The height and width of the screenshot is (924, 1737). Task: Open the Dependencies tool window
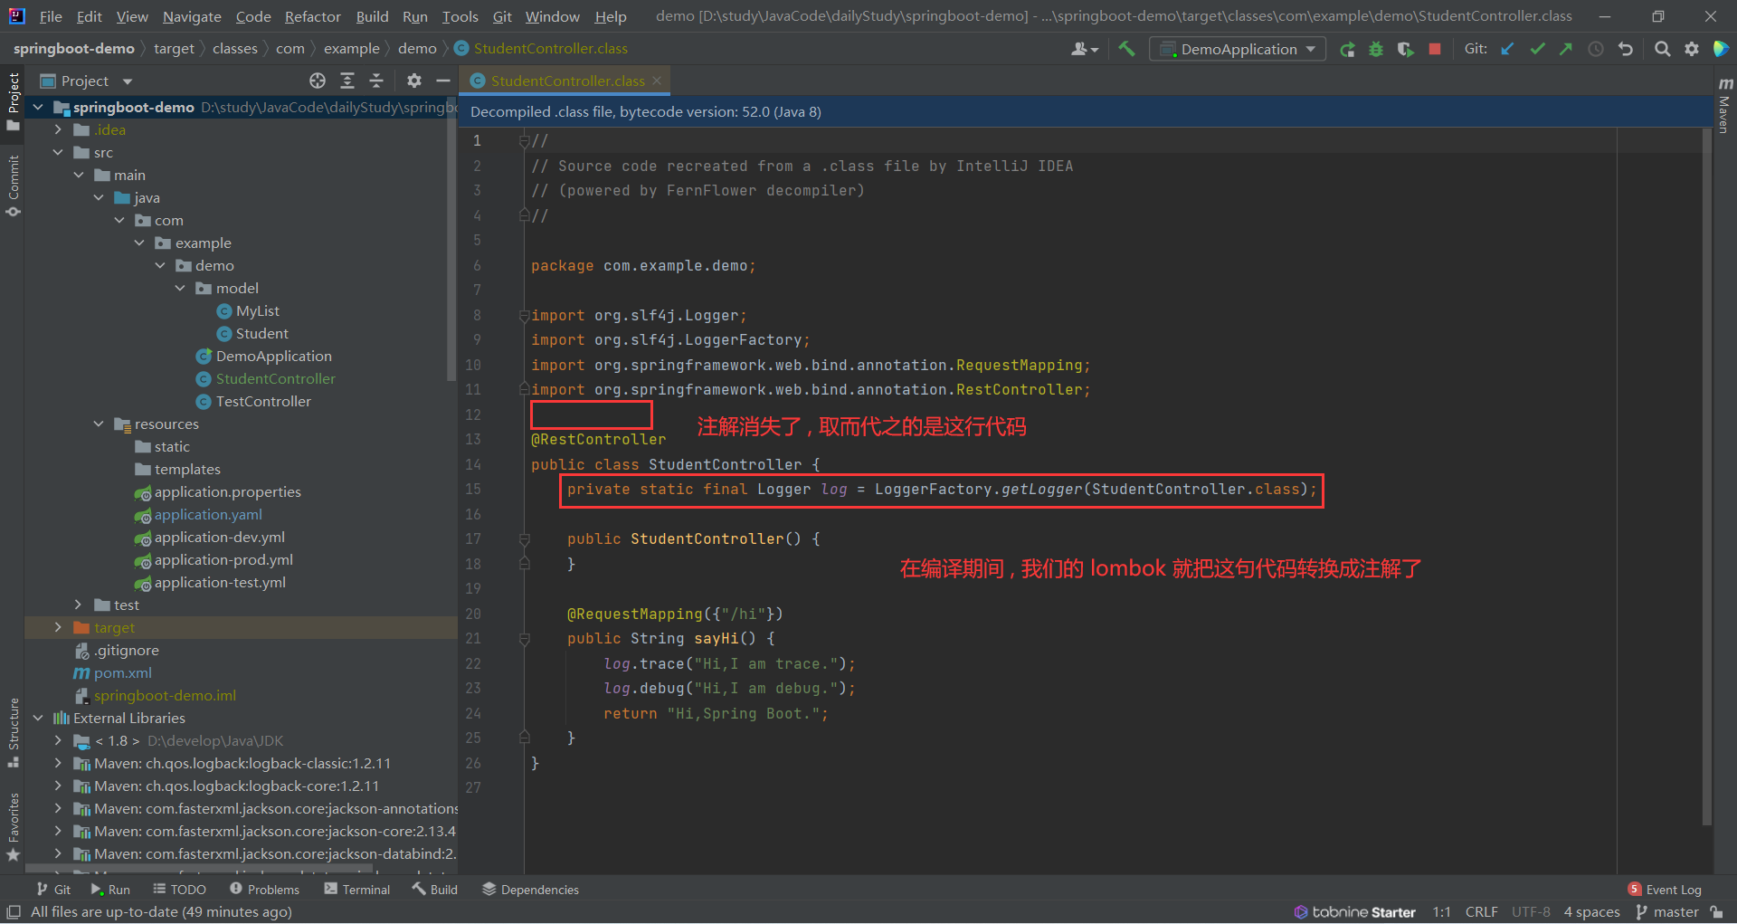coord(530,890)
